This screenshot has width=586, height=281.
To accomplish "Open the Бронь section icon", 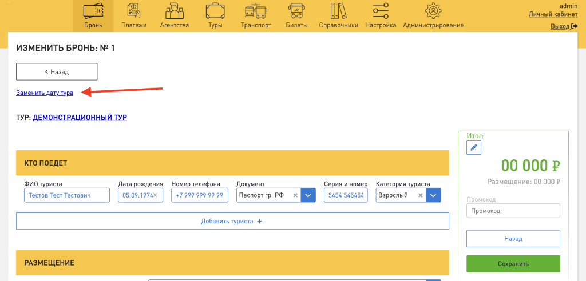I will click(93, 11).
